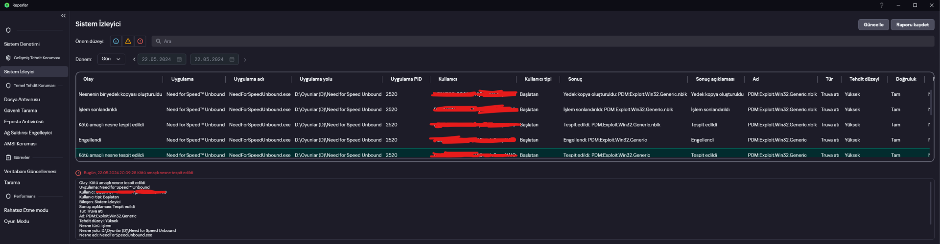Open Ağ Saldırısı Engelleyici report
940x244 pixels.
click(28, 133)
